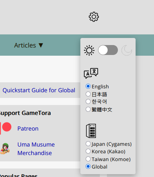This screenshot has width=154, height=177.
Task: Expand the Articles dropdown menu
Action: (x=29, y=45)
